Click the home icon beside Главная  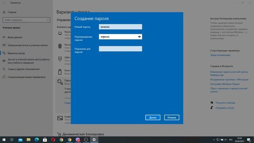[x=4, y=12]
